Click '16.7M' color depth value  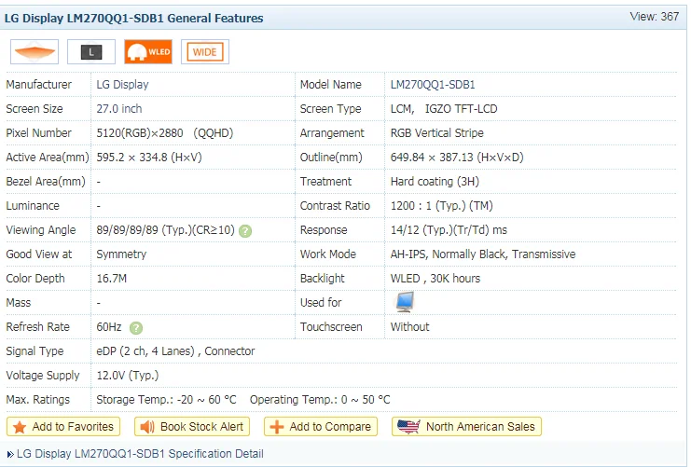(x=112, y=279)
